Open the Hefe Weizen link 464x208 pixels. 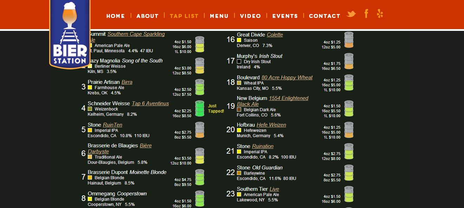pyautogui.click(x=271, y=125)
